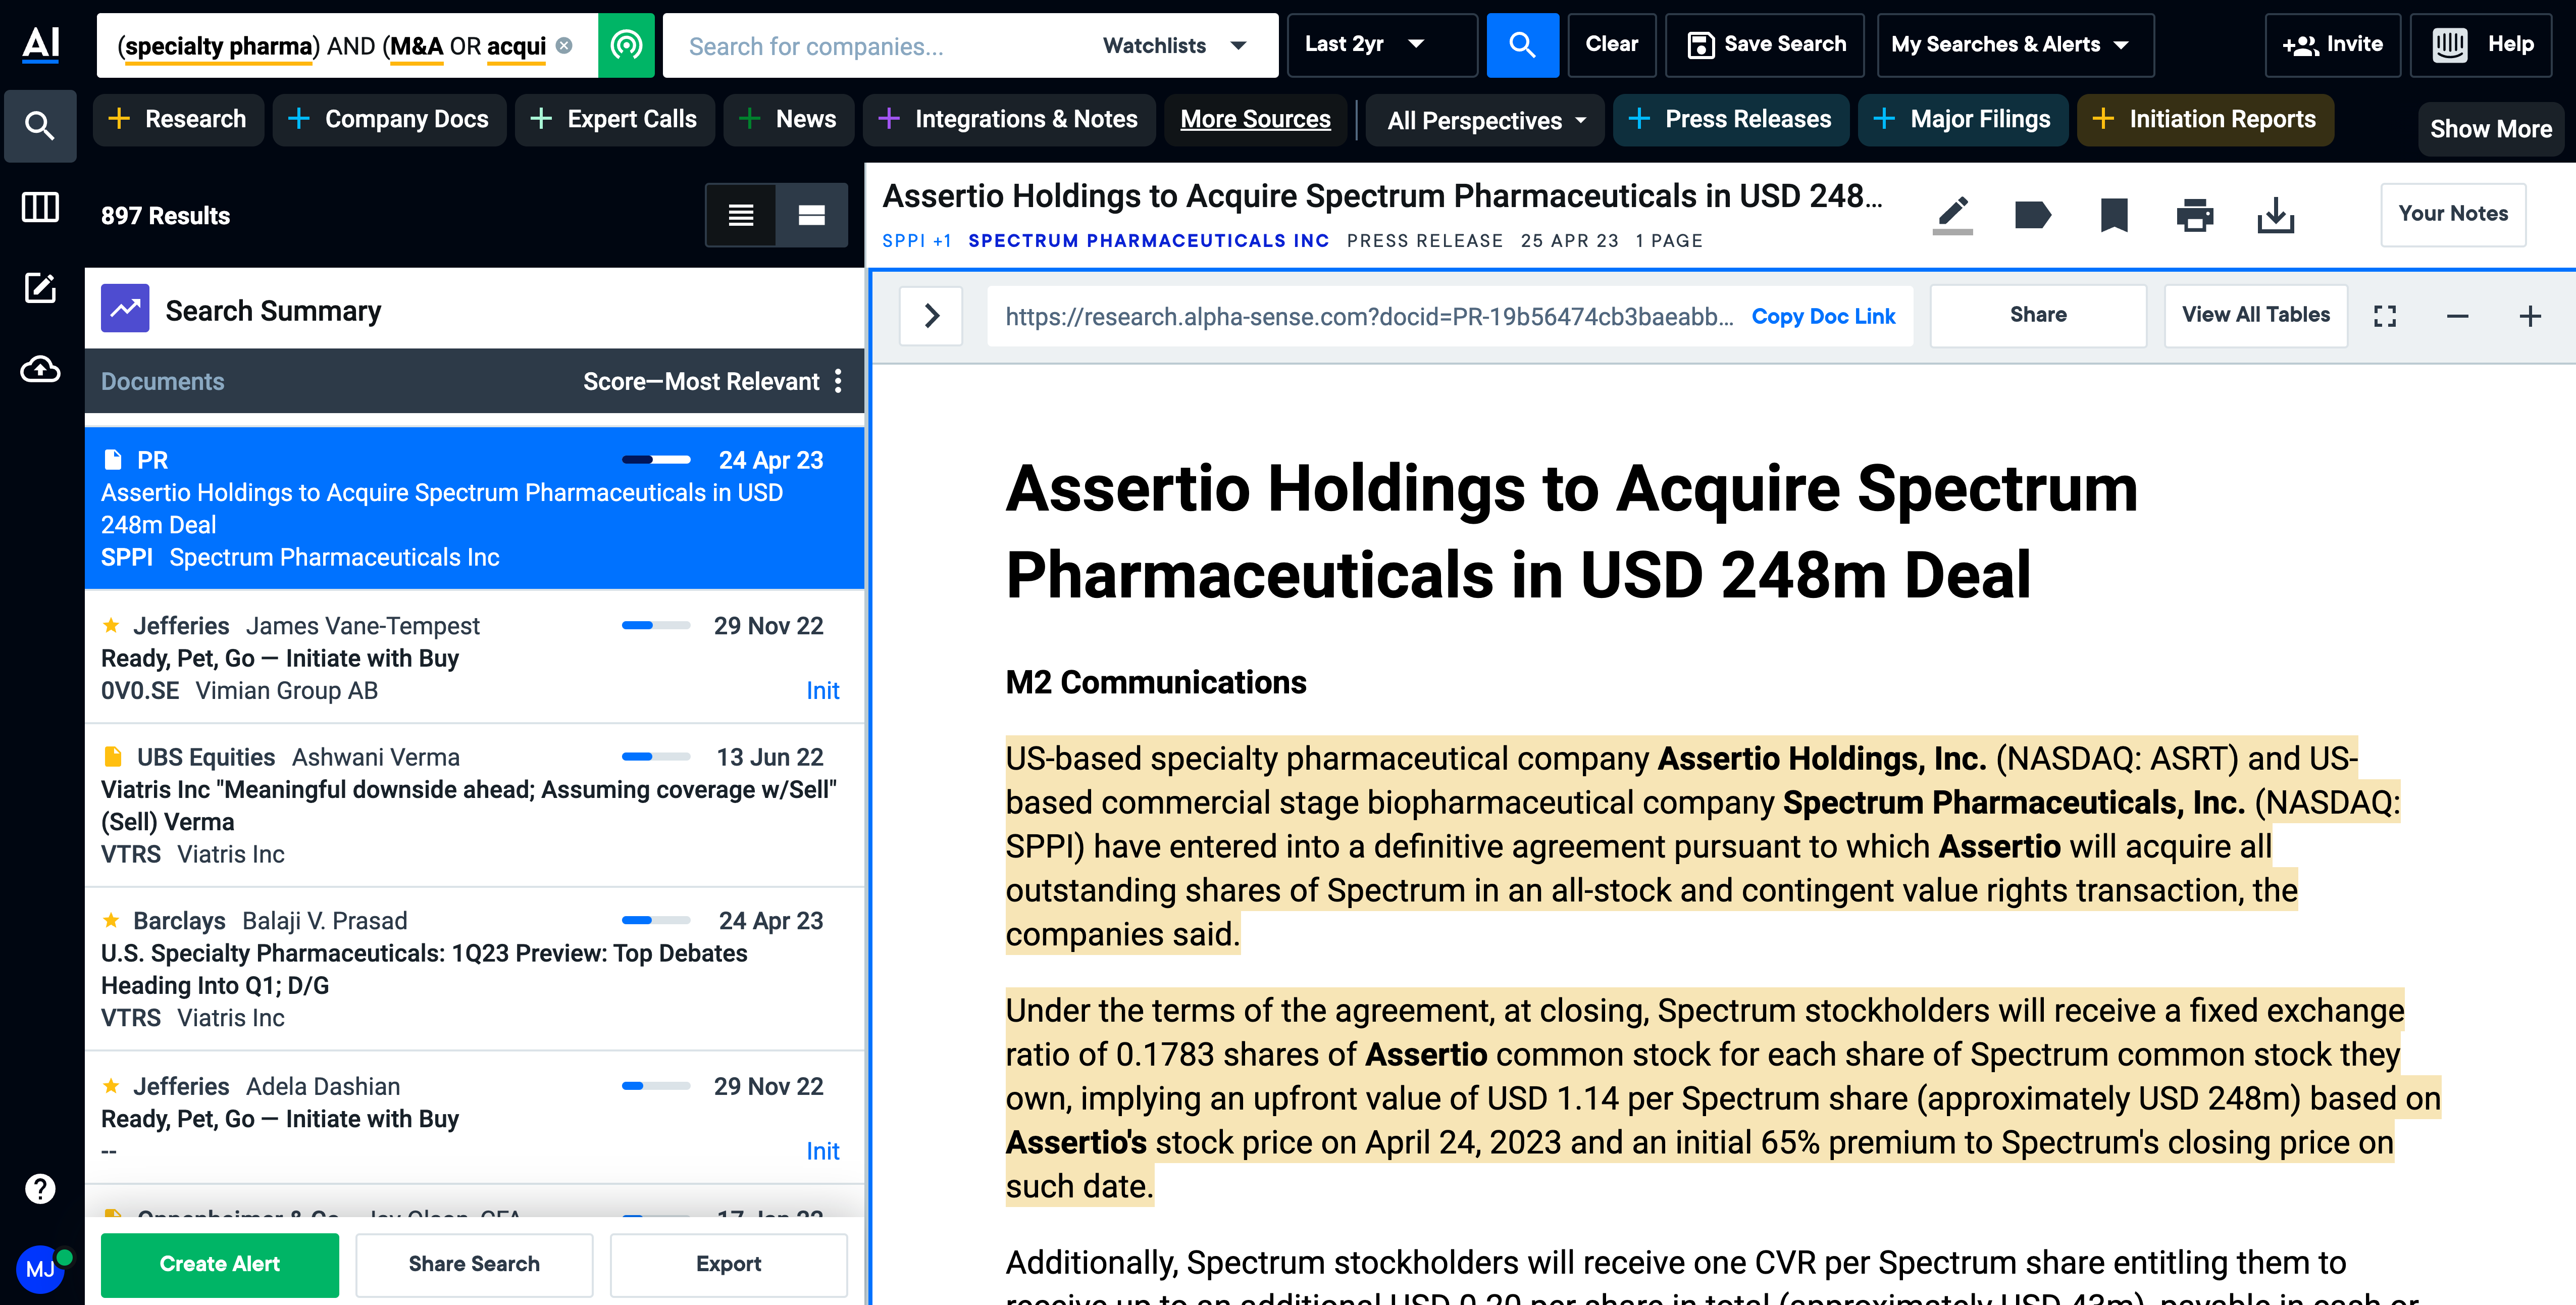Bookmark the Assertio document
The height and width of the screenshot is (1305, 2576).
(x=2114, y=215)
